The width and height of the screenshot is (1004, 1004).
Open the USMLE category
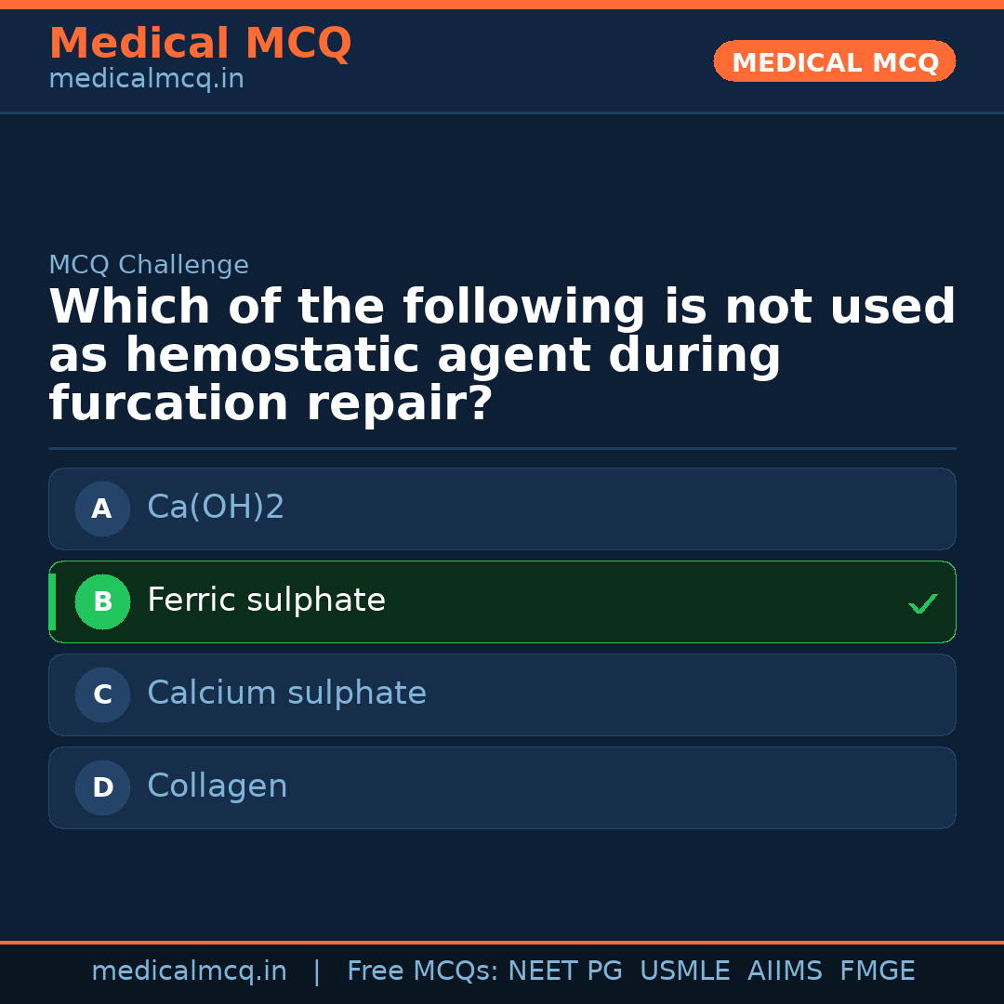tap(685, 971)
